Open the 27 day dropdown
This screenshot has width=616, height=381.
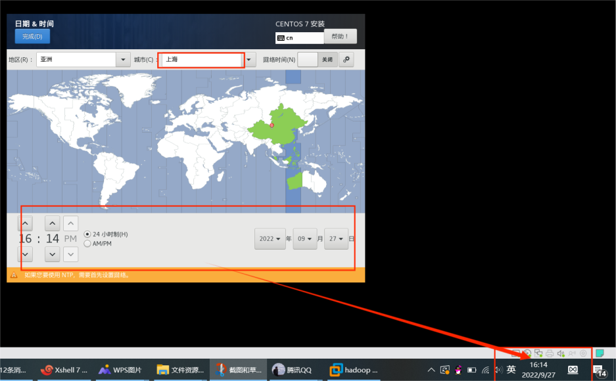[337, 238]
